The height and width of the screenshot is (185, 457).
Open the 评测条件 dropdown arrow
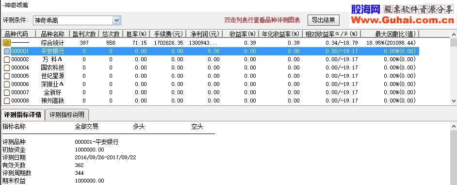[x=116, y=20]
